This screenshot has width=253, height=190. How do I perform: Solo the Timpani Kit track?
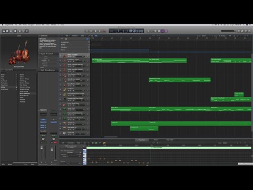coord(71,125)
